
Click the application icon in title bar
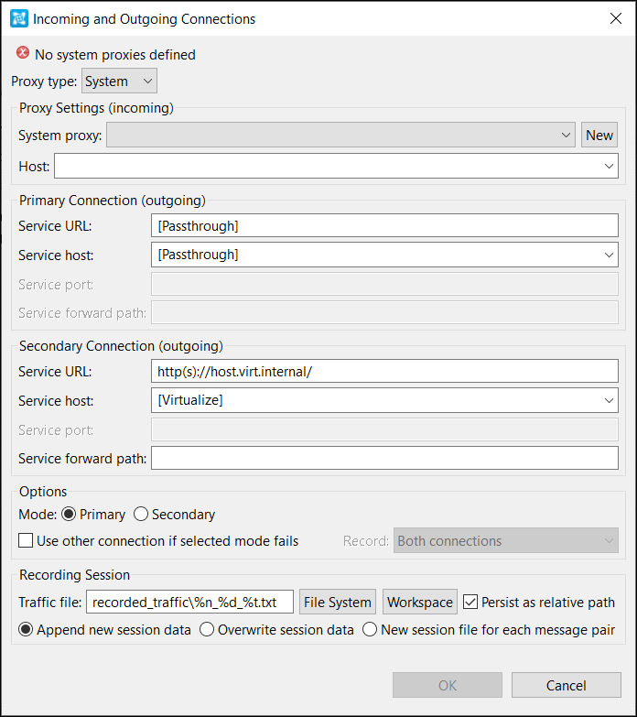pos(19,18)
